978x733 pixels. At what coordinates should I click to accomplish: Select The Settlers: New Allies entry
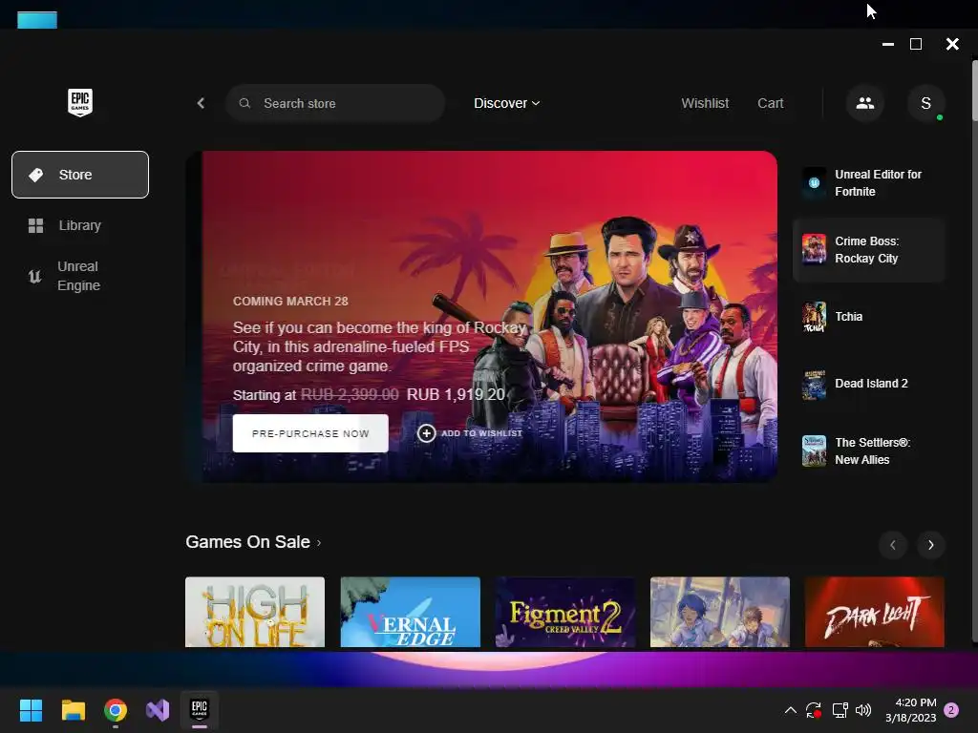pyautogui.click(x=869, y=450)
